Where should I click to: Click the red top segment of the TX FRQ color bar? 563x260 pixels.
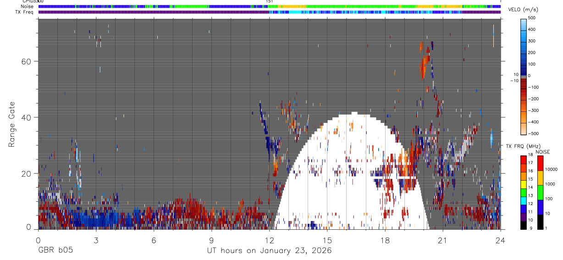tap(524, 160)
